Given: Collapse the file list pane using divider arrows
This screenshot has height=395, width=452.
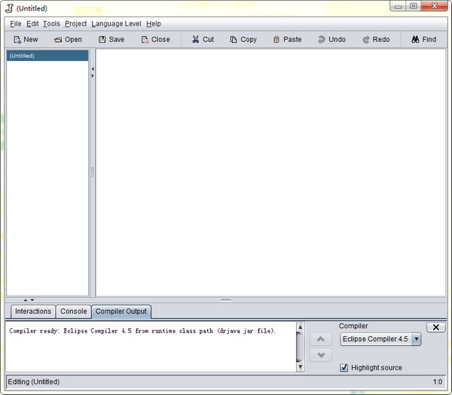Looking at the screenshot, I should click(x=92, y=68).
